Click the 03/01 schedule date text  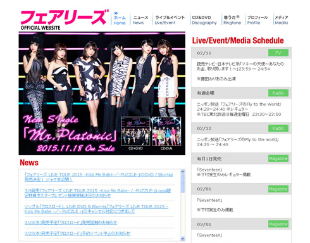point(204,225)
